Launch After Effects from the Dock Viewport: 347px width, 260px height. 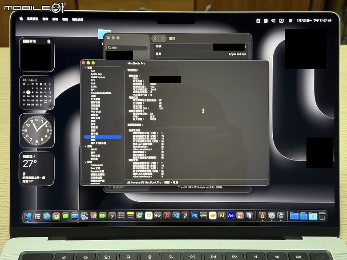pyautogui.click(x=230, y=216)
